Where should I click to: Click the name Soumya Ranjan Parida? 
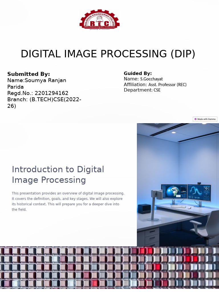pyautogui.click(x=37, y=84)
